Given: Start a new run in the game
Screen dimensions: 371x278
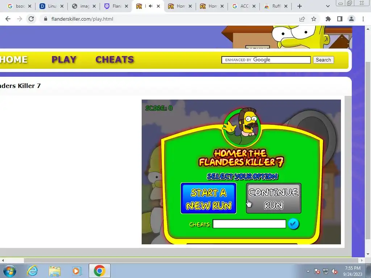Looking at the screenshot, I should pyautogui.click(x=208, y=198).
